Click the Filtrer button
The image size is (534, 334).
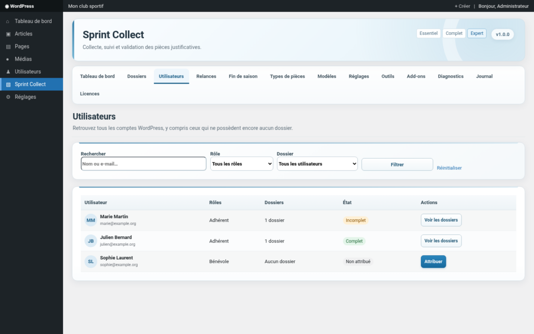click(x=397, y=164)
